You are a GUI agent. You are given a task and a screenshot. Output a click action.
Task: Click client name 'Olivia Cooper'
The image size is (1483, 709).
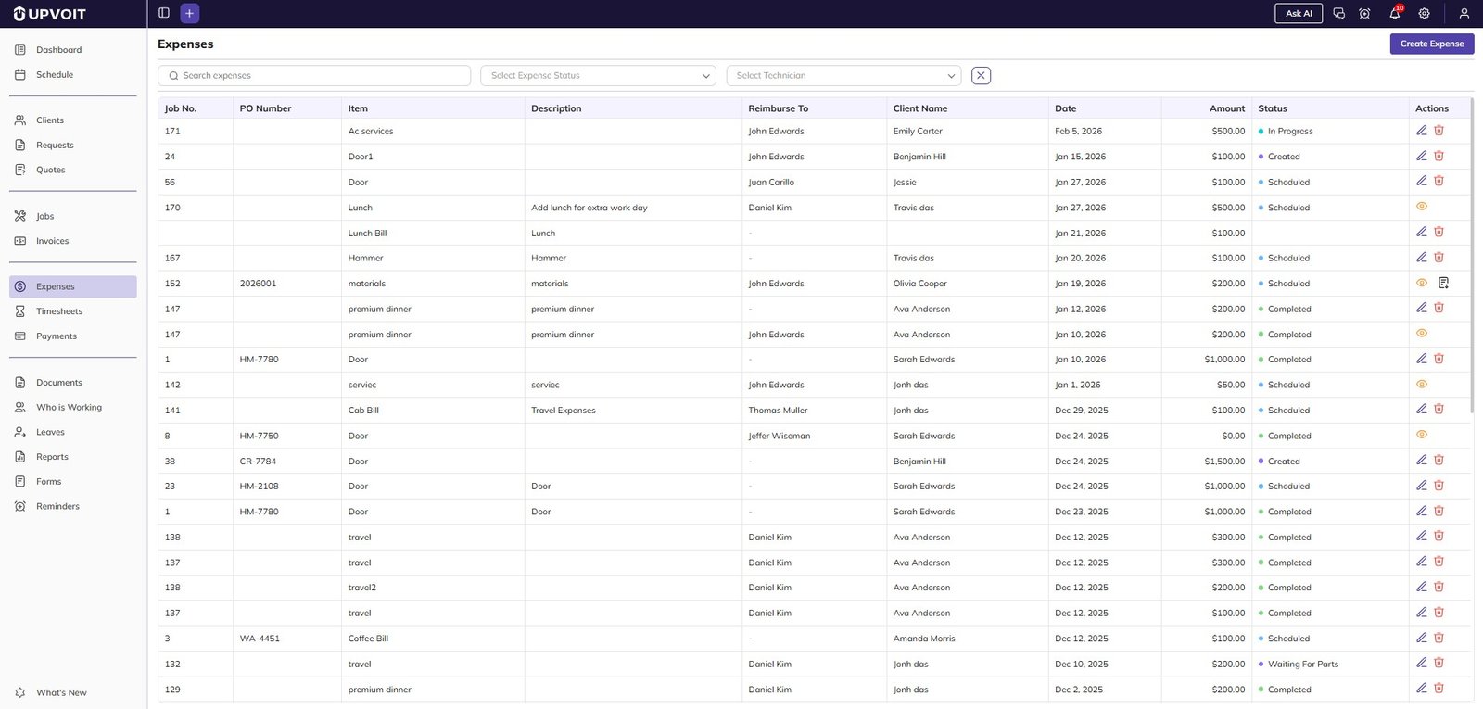click(919, 284)
